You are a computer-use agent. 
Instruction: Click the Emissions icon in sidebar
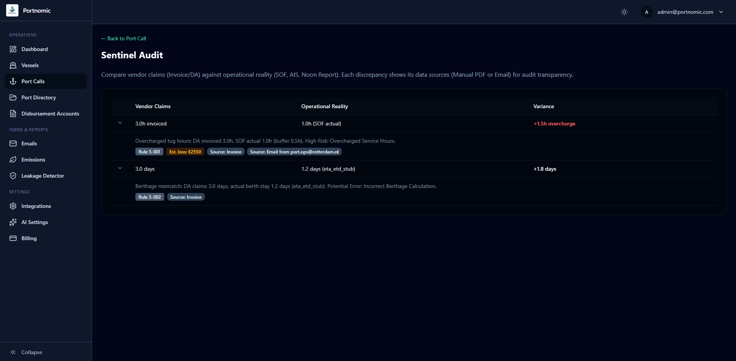click(x=13, y=160)
